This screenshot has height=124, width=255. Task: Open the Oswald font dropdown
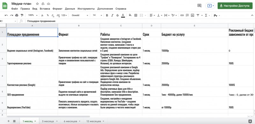(x=80, y=15)
